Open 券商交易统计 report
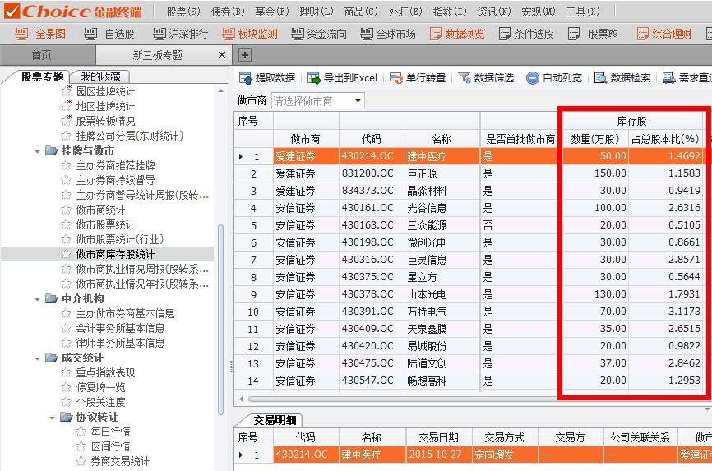Image resolution: width=712 pixels, height=471 pixels. coord(120,461)
